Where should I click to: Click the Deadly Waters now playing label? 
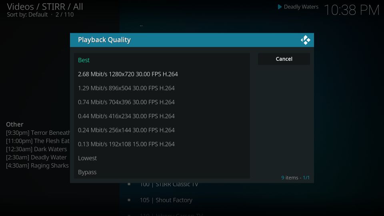[301, 7]
